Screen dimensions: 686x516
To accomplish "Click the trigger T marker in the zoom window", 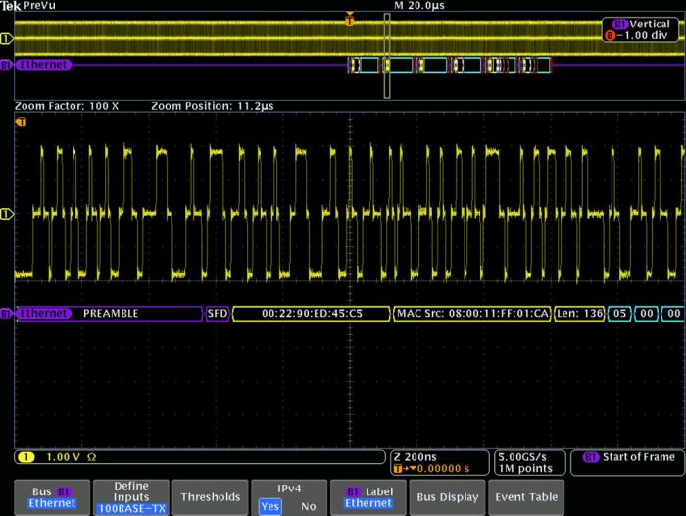I will point(22,122).
